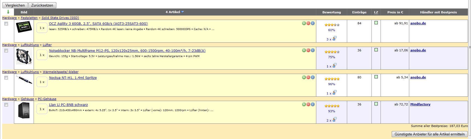Click the green down arrow in the table header
The image size is (471, 139).
coord(8,12)
